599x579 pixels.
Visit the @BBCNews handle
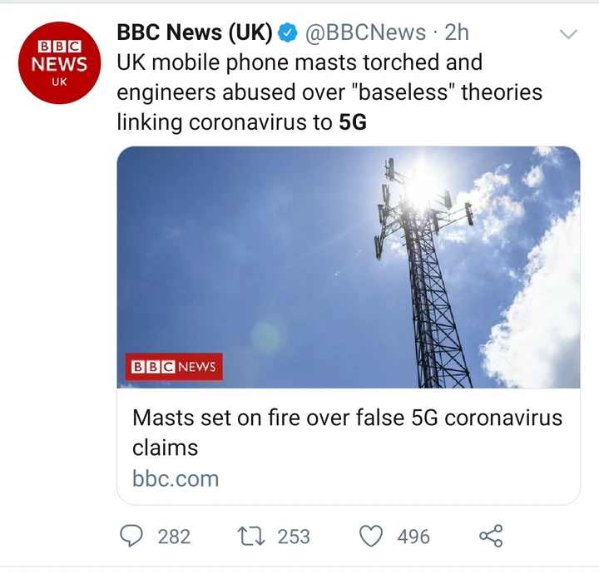click(365, 32)
